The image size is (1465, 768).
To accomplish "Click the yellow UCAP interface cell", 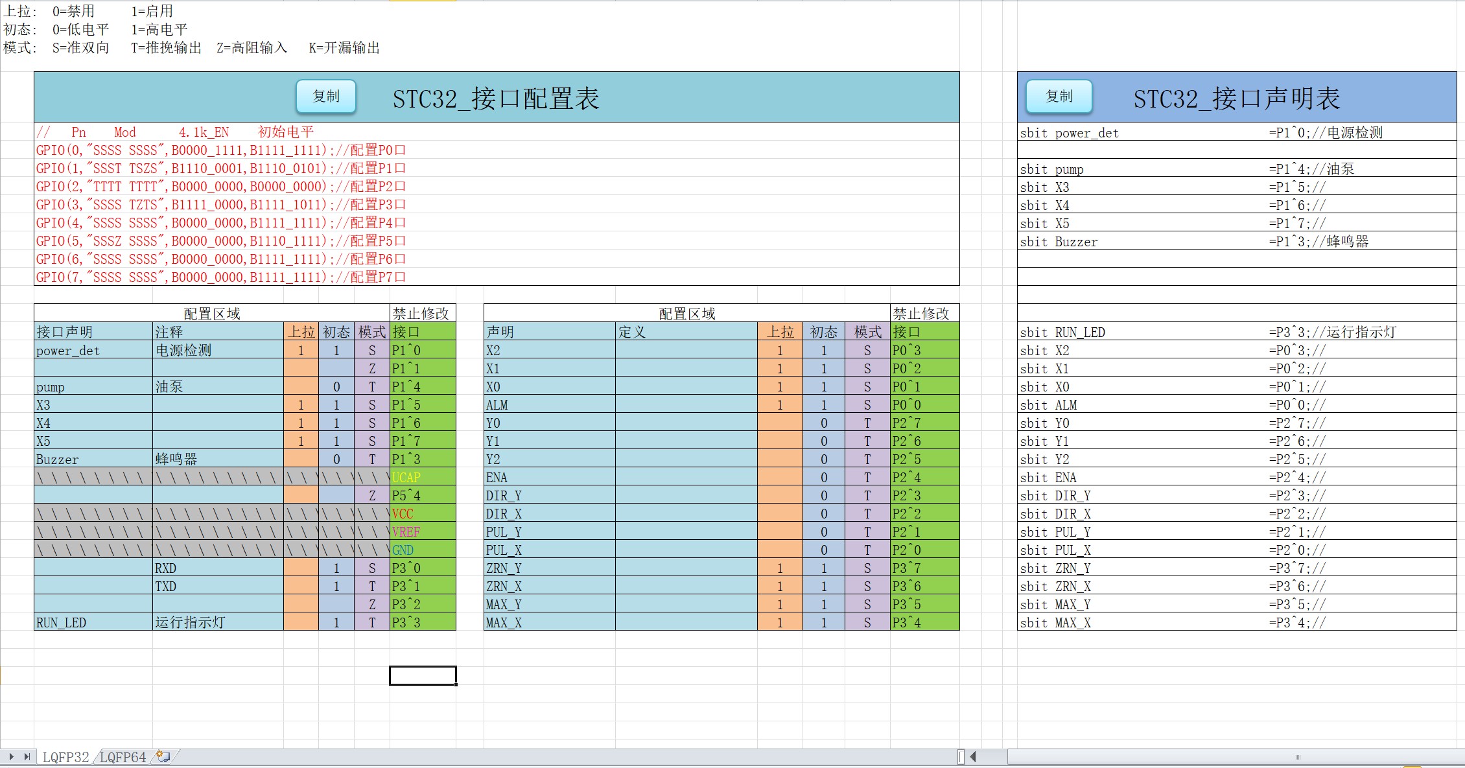I will (422, 478).
